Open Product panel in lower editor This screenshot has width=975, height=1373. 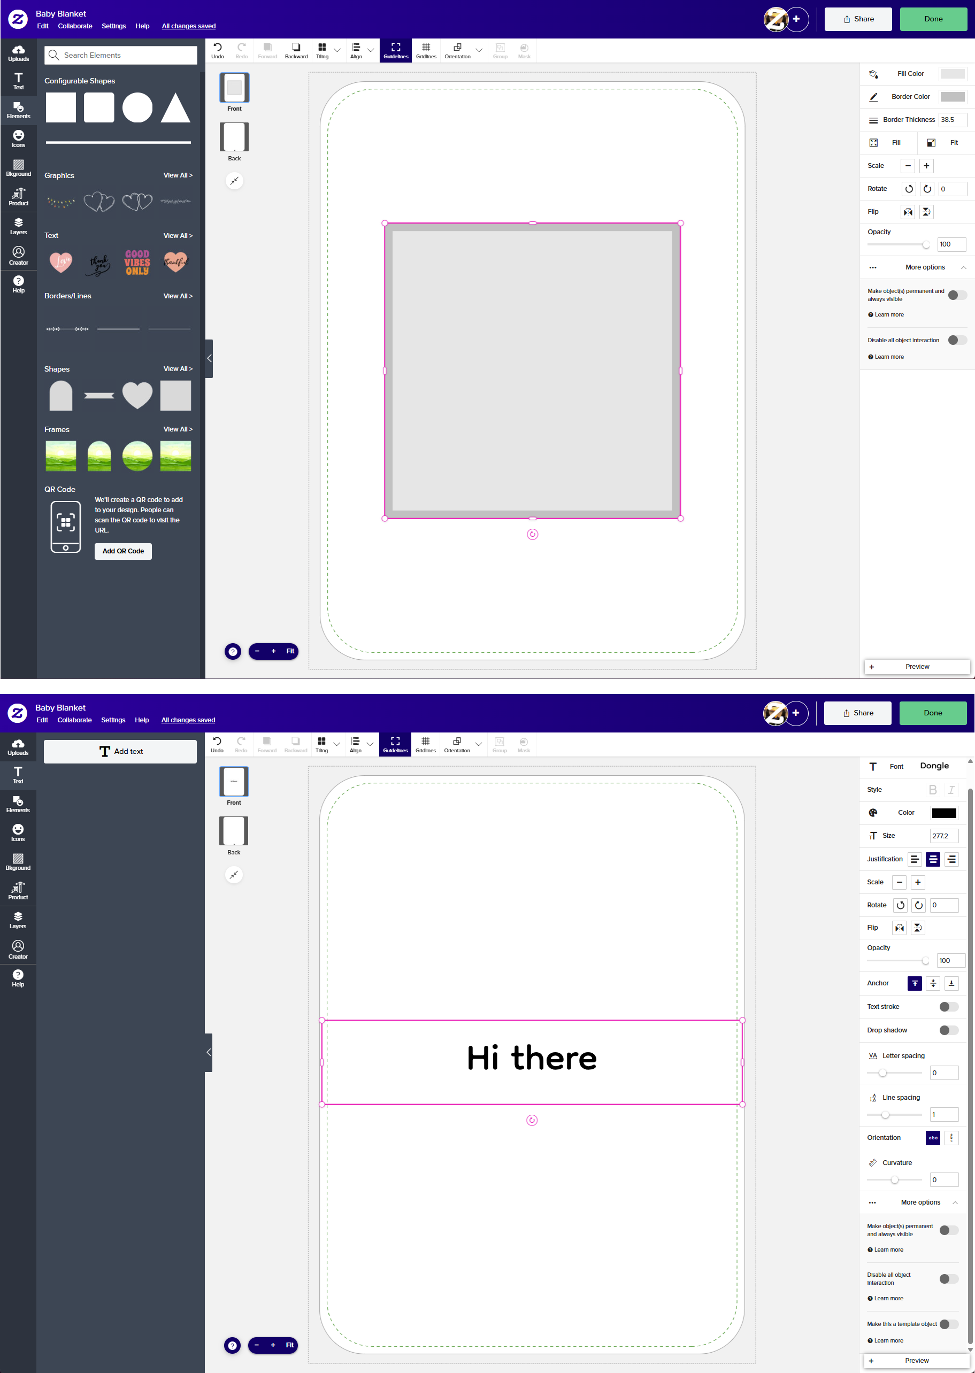(x=18, y=891)
